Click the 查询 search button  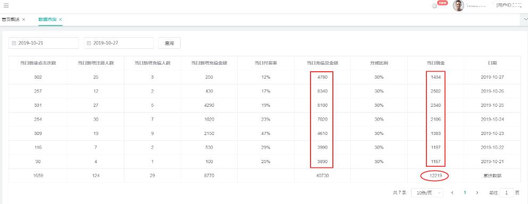(x=170, y=43)
